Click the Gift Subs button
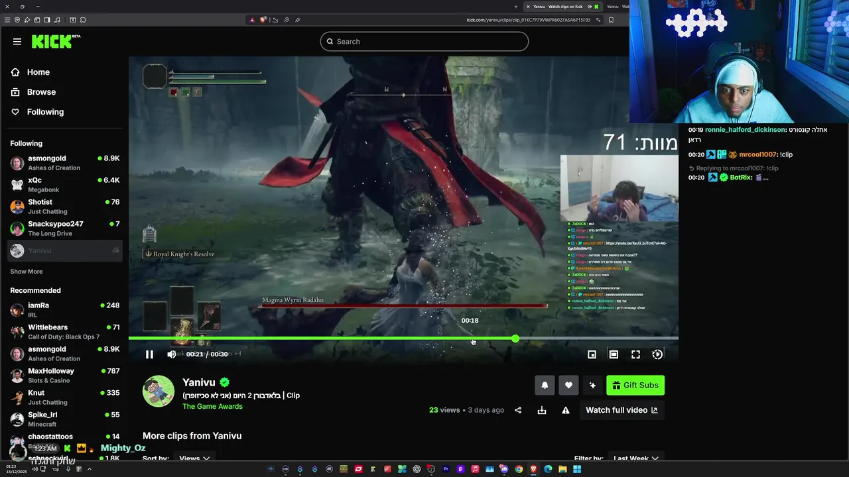 [635, 385]
